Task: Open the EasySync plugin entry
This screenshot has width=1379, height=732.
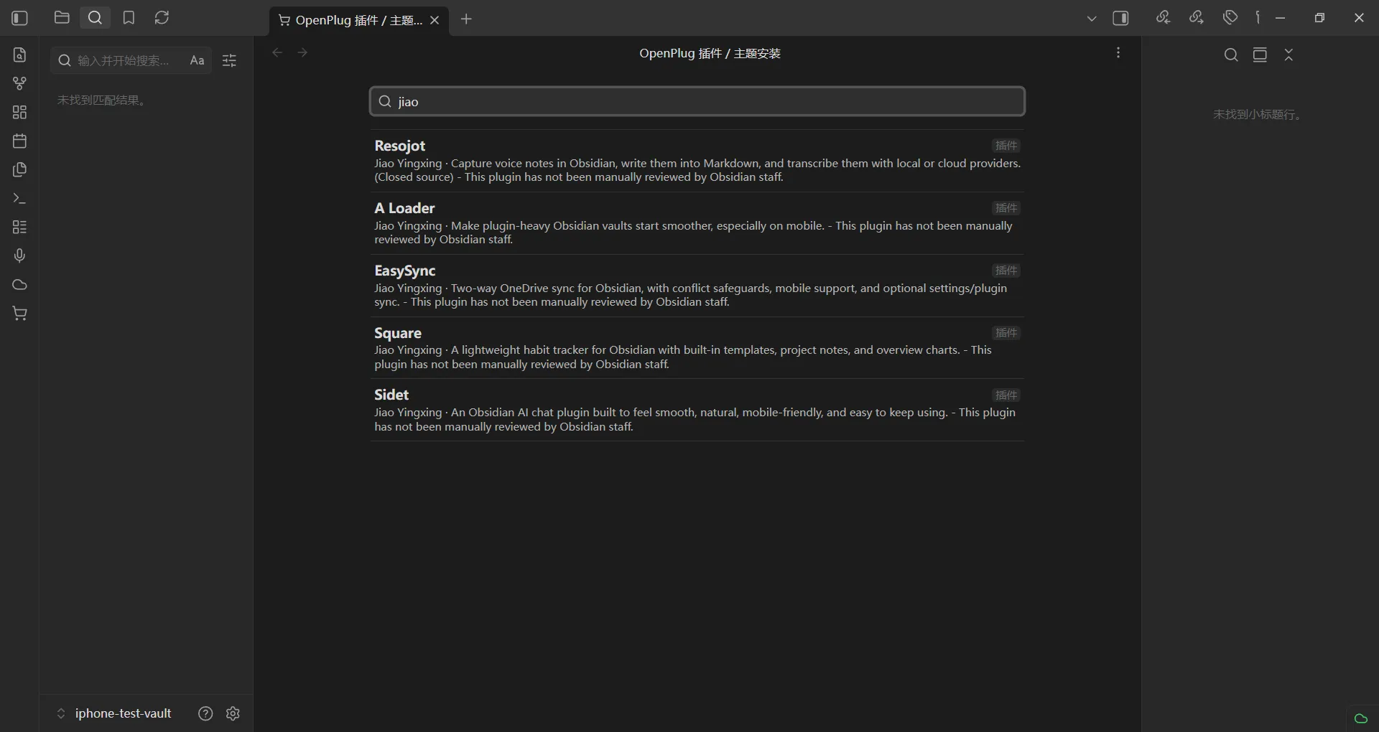Action: point(697,286)
